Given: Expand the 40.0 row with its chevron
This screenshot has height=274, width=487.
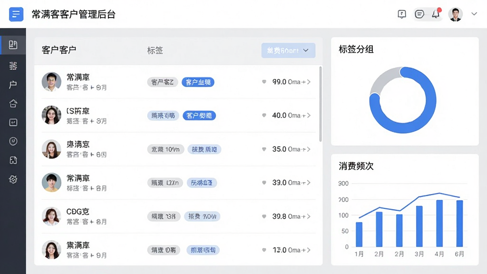Looking at the screenshot, I should pyautogui.click(x=309, y=116).
